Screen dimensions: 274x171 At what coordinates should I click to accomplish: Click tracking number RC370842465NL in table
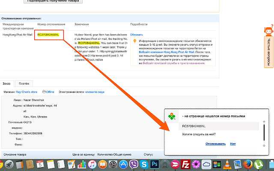(48, 35)
